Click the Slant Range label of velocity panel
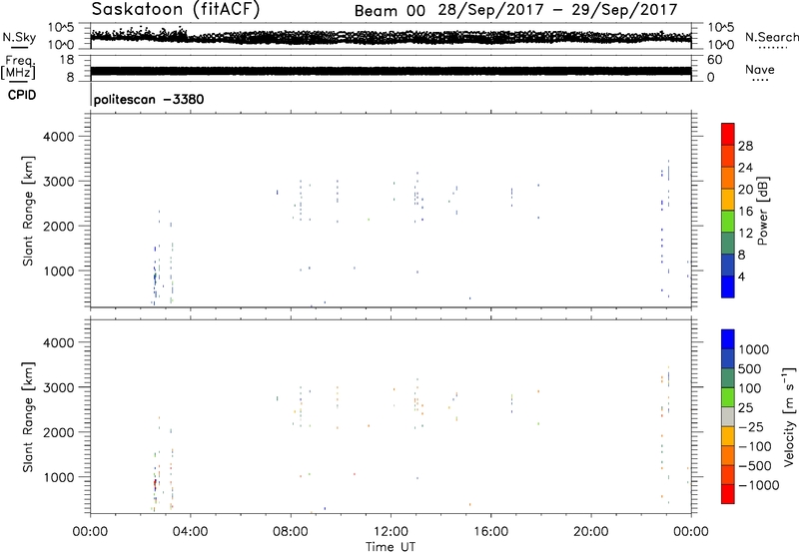 click(x=28, y=417)
